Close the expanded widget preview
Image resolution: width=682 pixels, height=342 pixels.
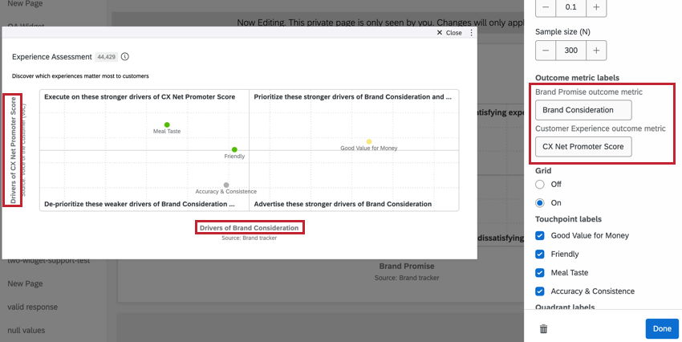pyautogui.click(x=449, y=33)
